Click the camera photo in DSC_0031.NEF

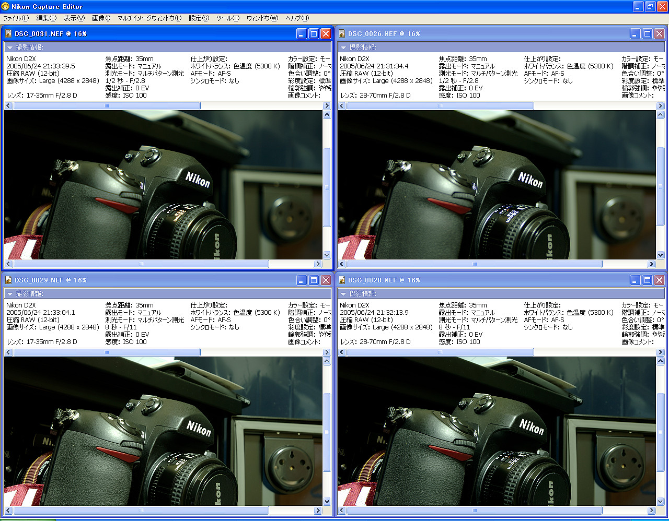pos(164,185)
